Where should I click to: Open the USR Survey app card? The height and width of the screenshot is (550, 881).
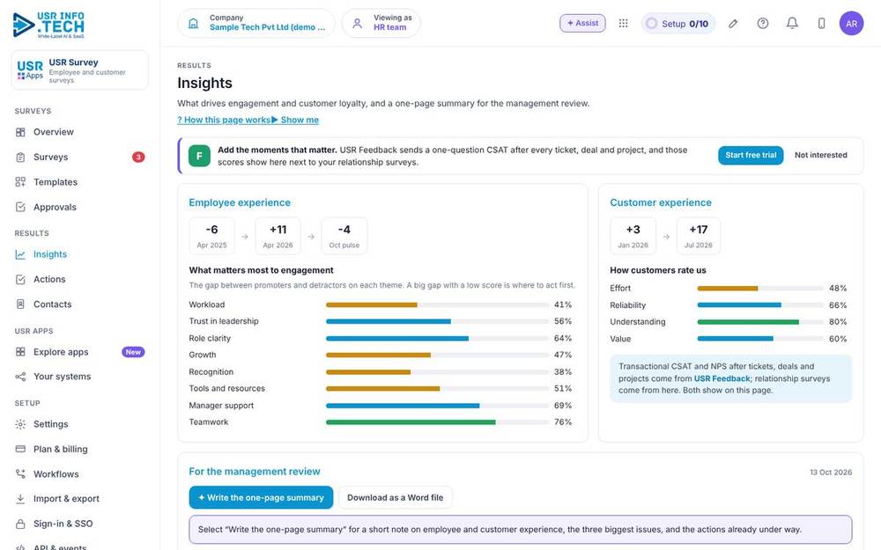[79, 70]
